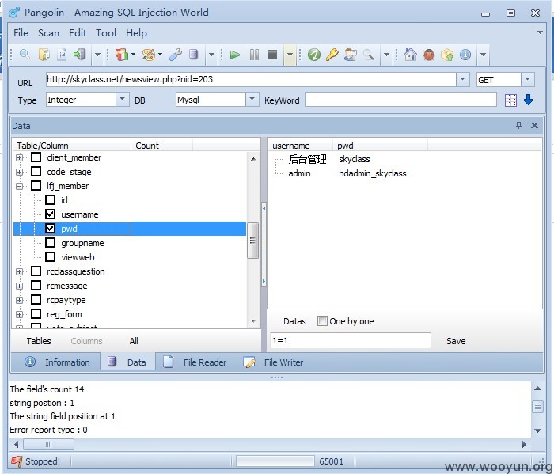Click the green circle check toolbar icon

[x=314, y=55]
